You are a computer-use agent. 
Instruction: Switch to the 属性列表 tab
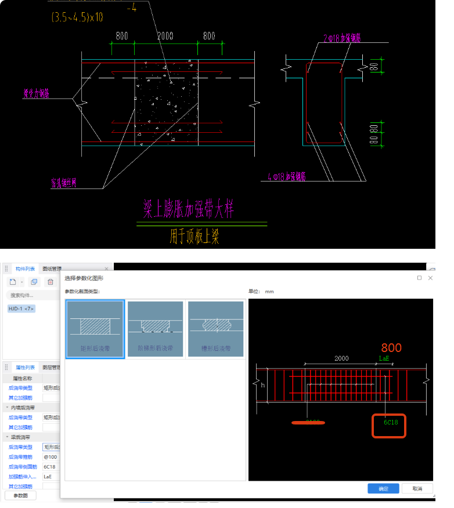pos(25,367)
